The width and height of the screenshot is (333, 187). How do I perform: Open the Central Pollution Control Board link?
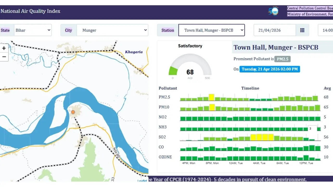(x=309, y=8)
